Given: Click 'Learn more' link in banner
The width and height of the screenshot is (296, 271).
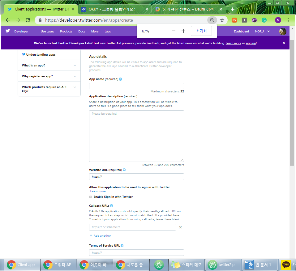Looking at the screenshot, I should click(233, 43).
